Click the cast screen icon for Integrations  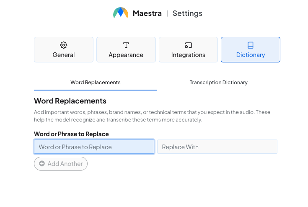(188, 45)
